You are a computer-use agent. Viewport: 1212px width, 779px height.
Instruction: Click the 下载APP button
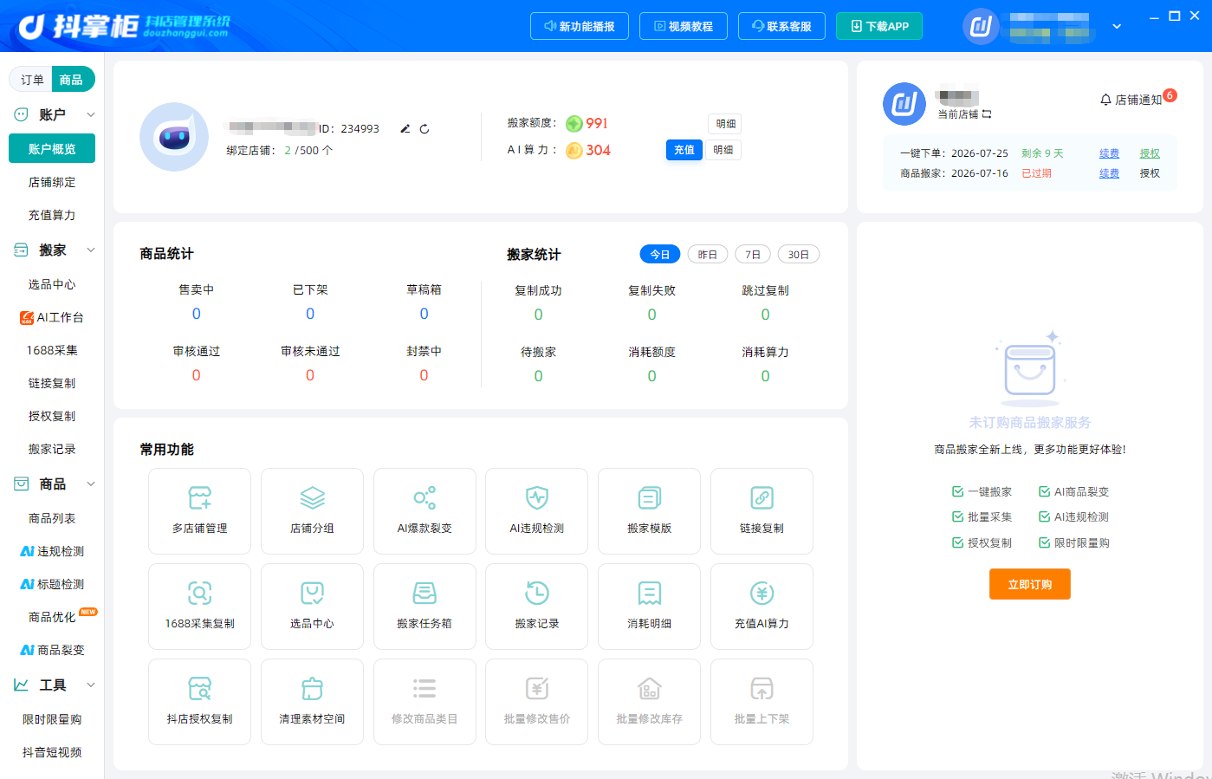879,26
